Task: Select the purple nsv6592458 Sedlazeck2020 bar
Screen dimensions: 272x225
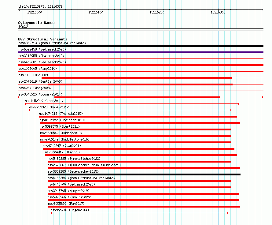Action: coord(141,52)
